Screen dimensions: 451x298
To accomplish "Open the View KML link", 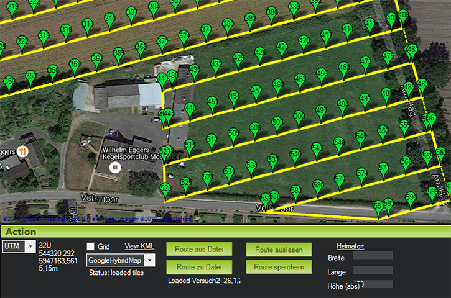I will 139,246.
